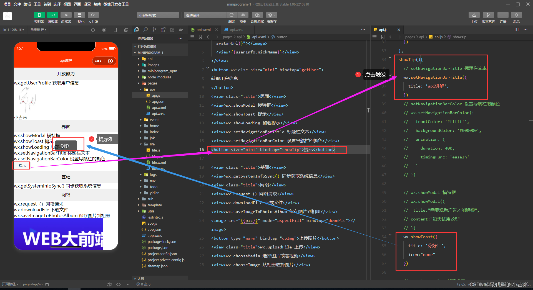Image resolution: width=533 pixels, height=290 pixels.
Task: Open cloud development (云开发)
Action: (93, 15)
